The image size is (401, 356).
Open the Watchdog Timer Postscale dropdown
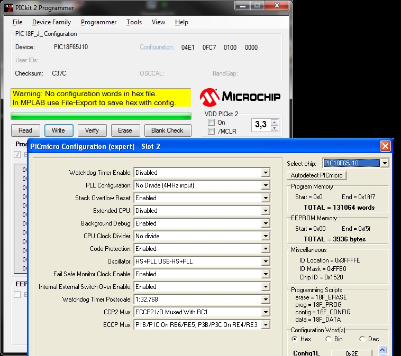point(266,299)
